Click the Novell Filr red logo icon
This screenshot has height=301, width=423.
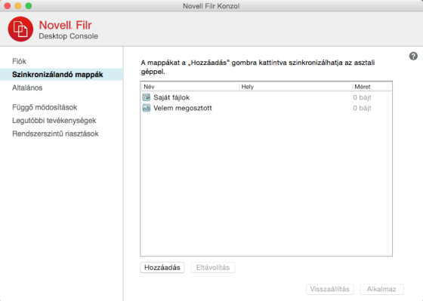(x=20, y=29)
